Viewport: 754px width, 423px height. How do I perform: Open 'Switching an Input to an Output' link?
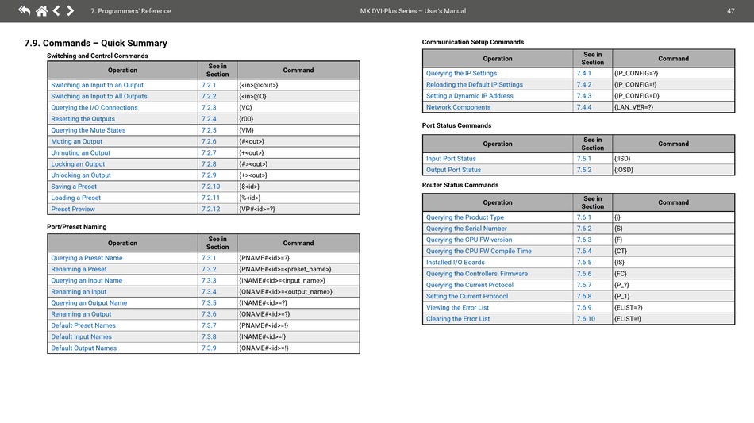(x=97, y=85)
